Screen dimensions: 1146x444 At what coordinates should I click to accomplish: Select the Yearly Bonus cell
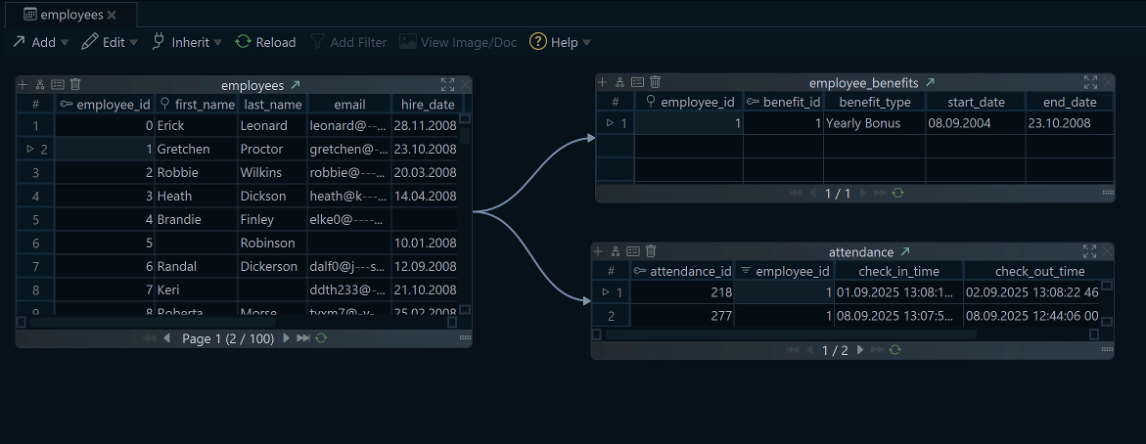click(x=872, y=123)
